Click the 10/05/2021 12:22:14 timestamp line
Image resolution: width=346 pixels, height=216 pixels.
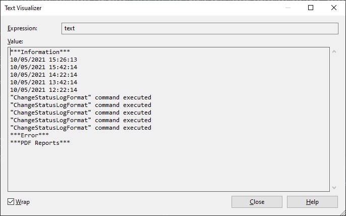click(44, 90)
